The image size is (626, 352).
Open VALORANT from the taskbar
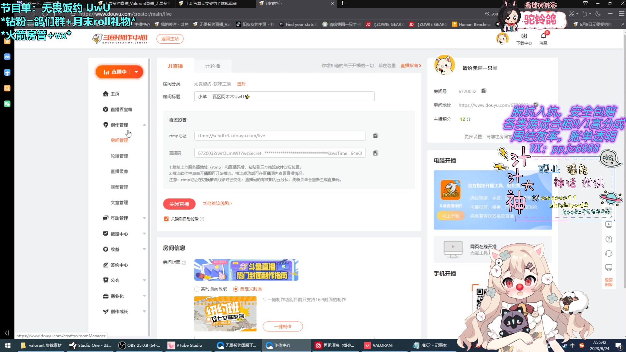coord(380,345)
